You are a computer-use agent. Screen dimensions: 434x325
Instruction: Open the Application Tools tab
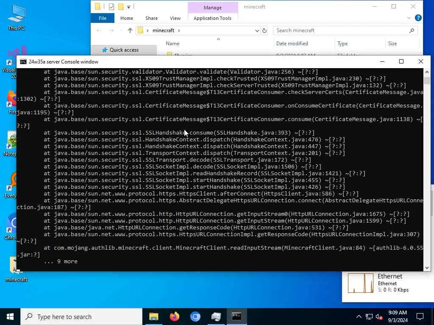tap(212, 18)
